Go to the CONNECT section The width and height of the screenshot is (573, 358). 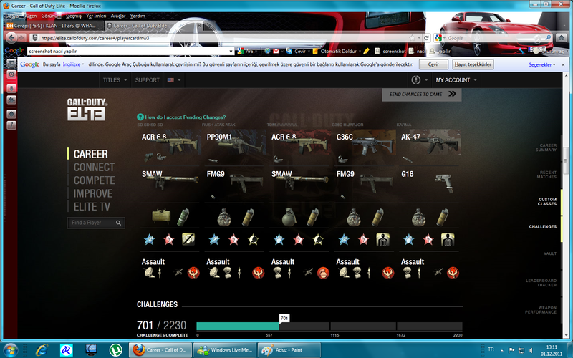(x=94, y=168)
